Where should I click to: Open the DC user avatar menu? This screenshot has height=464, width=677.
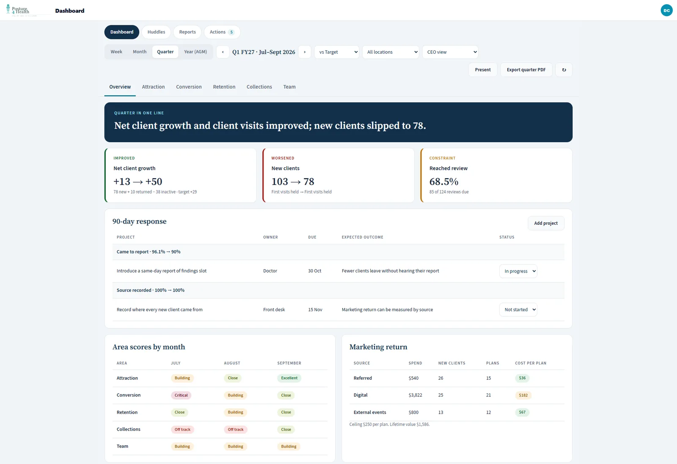click(x=666, y=10)
